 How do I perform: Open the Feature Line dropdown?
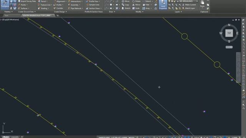[x=45, y=5]
